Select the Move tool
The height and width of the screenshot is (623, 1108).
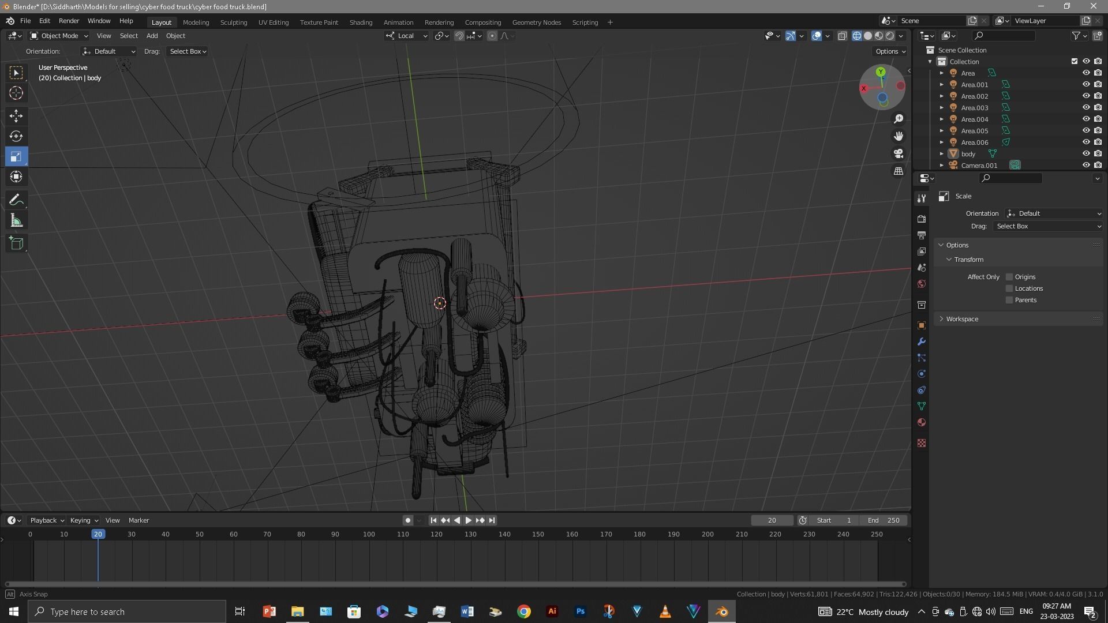pos(16,116)
